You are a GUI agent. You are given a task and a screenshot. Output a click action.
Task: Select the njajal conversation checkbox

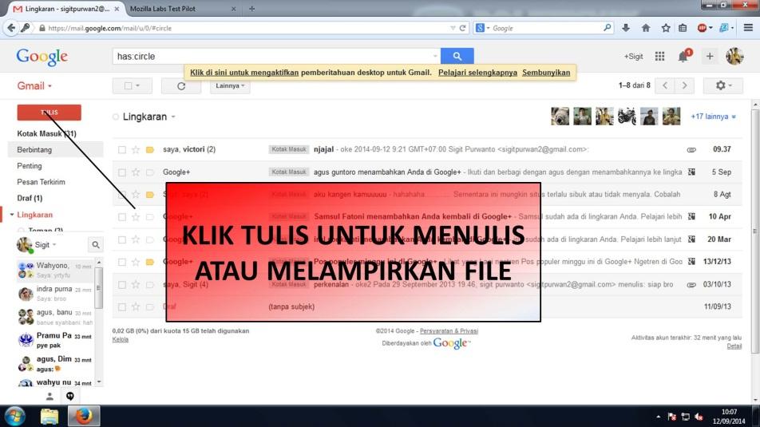coord(122,150)
